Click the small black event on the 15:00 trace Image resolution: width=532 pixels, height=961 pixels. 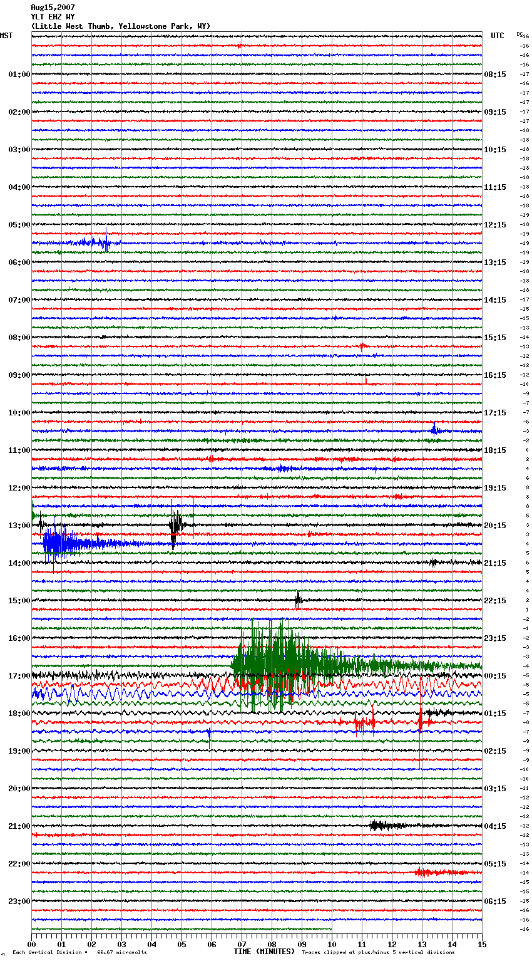pos(299,600)
